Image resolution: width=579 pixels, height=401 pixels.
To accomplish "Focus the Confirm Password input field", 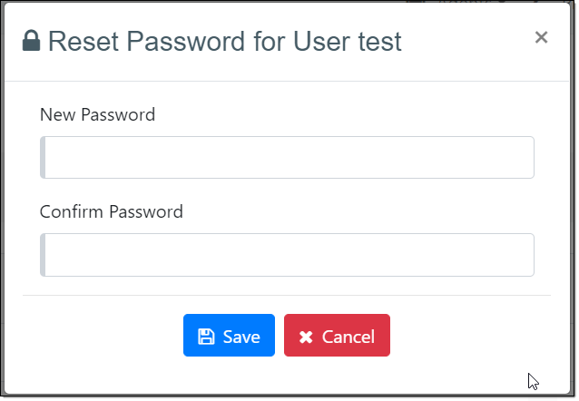I will [x=289, y=255].
